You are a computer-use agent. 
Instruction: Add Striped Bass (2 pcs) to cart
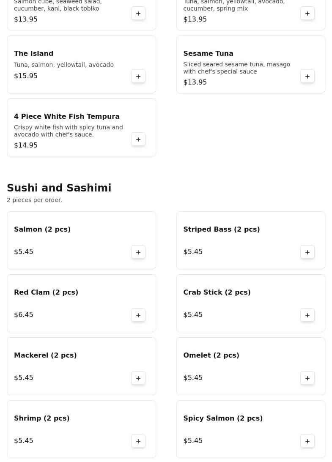pos(307,252)
